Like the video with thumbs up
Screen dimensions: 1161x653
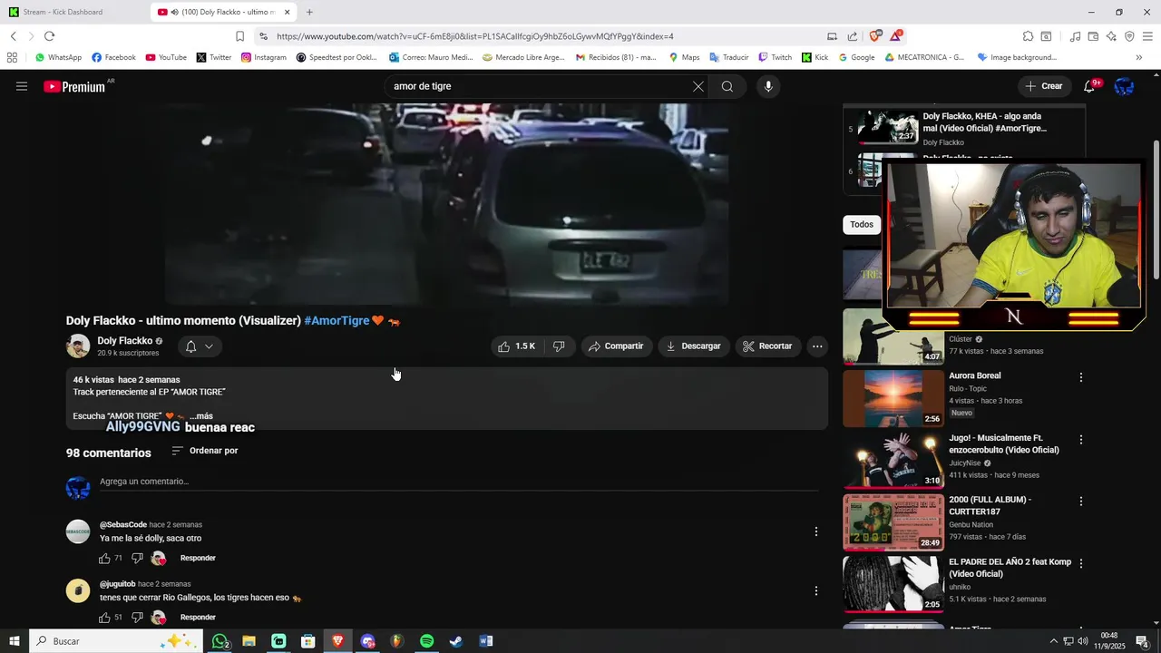coord(516,346)
